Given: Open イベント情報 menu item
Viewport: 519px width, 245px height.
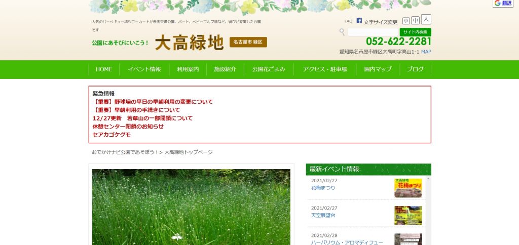Looking at the screenshot, I should [x=144, y=69].
